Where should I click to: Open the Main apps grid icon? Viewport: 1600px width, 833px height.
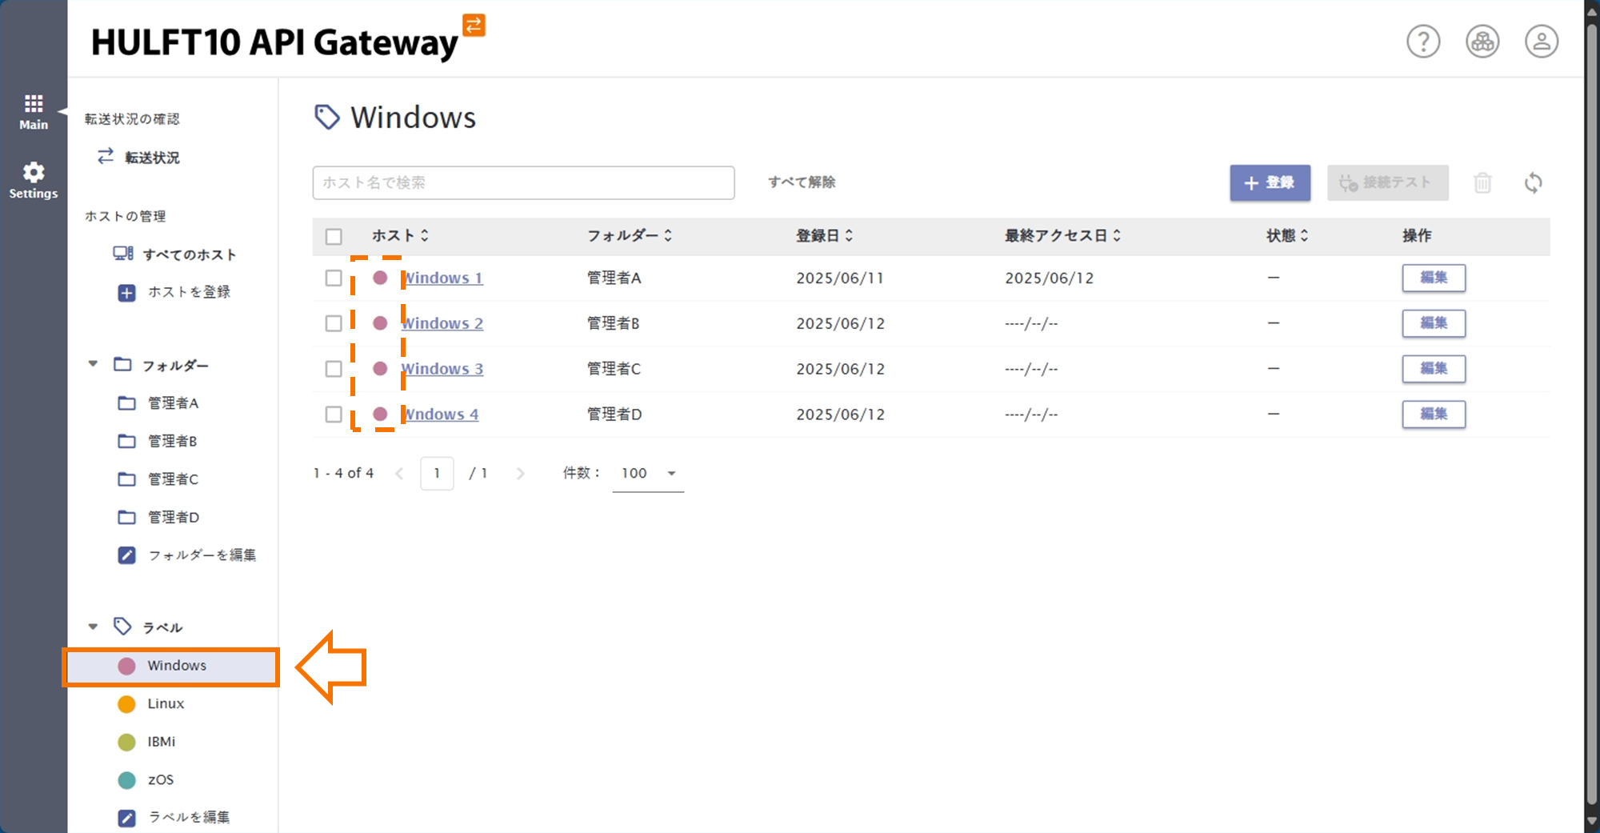pyautogui.click(x=34, y=103)
